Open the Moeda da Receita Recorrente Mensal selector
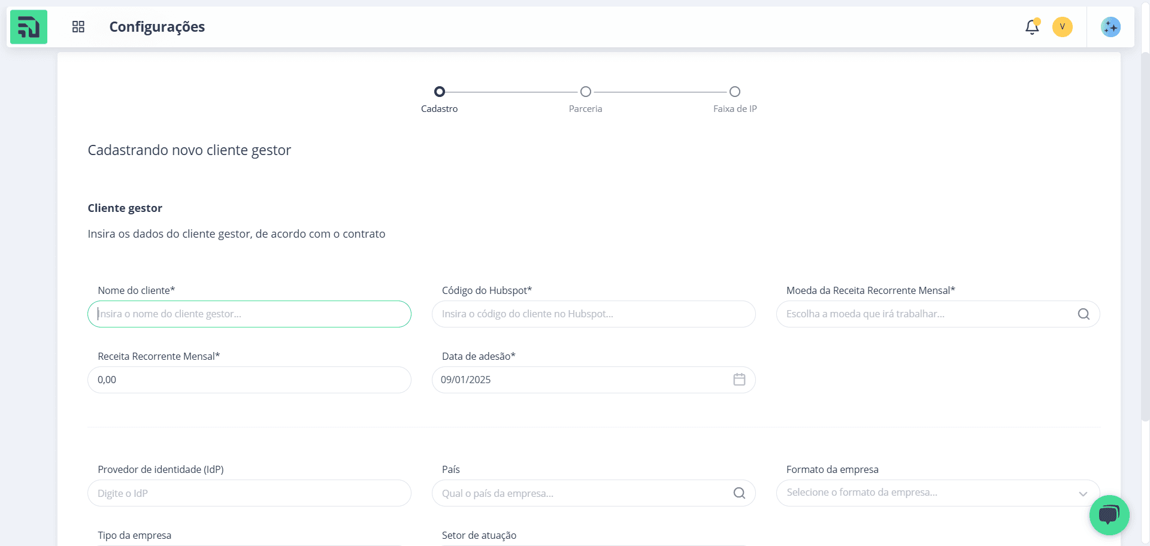The height and width of the screenshot is (546, 1150). [x=938, y=314]
